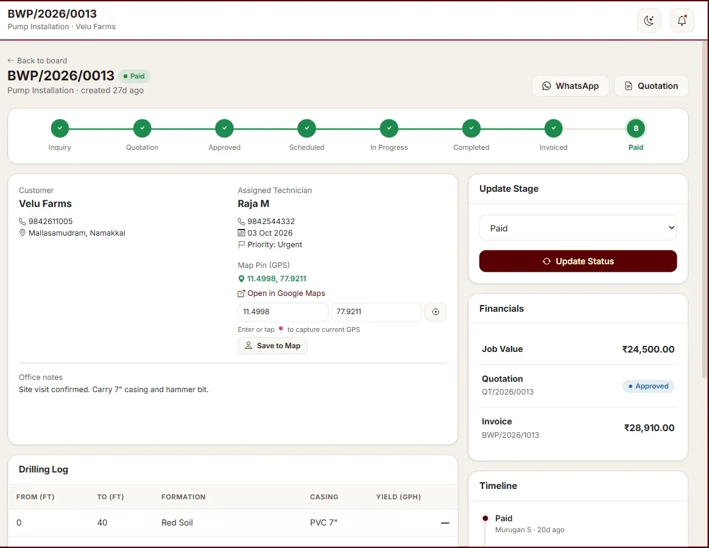This screenshot has height=548, width=709.
Task: Click job value ₹24,500.00
Action: point(648,349)
